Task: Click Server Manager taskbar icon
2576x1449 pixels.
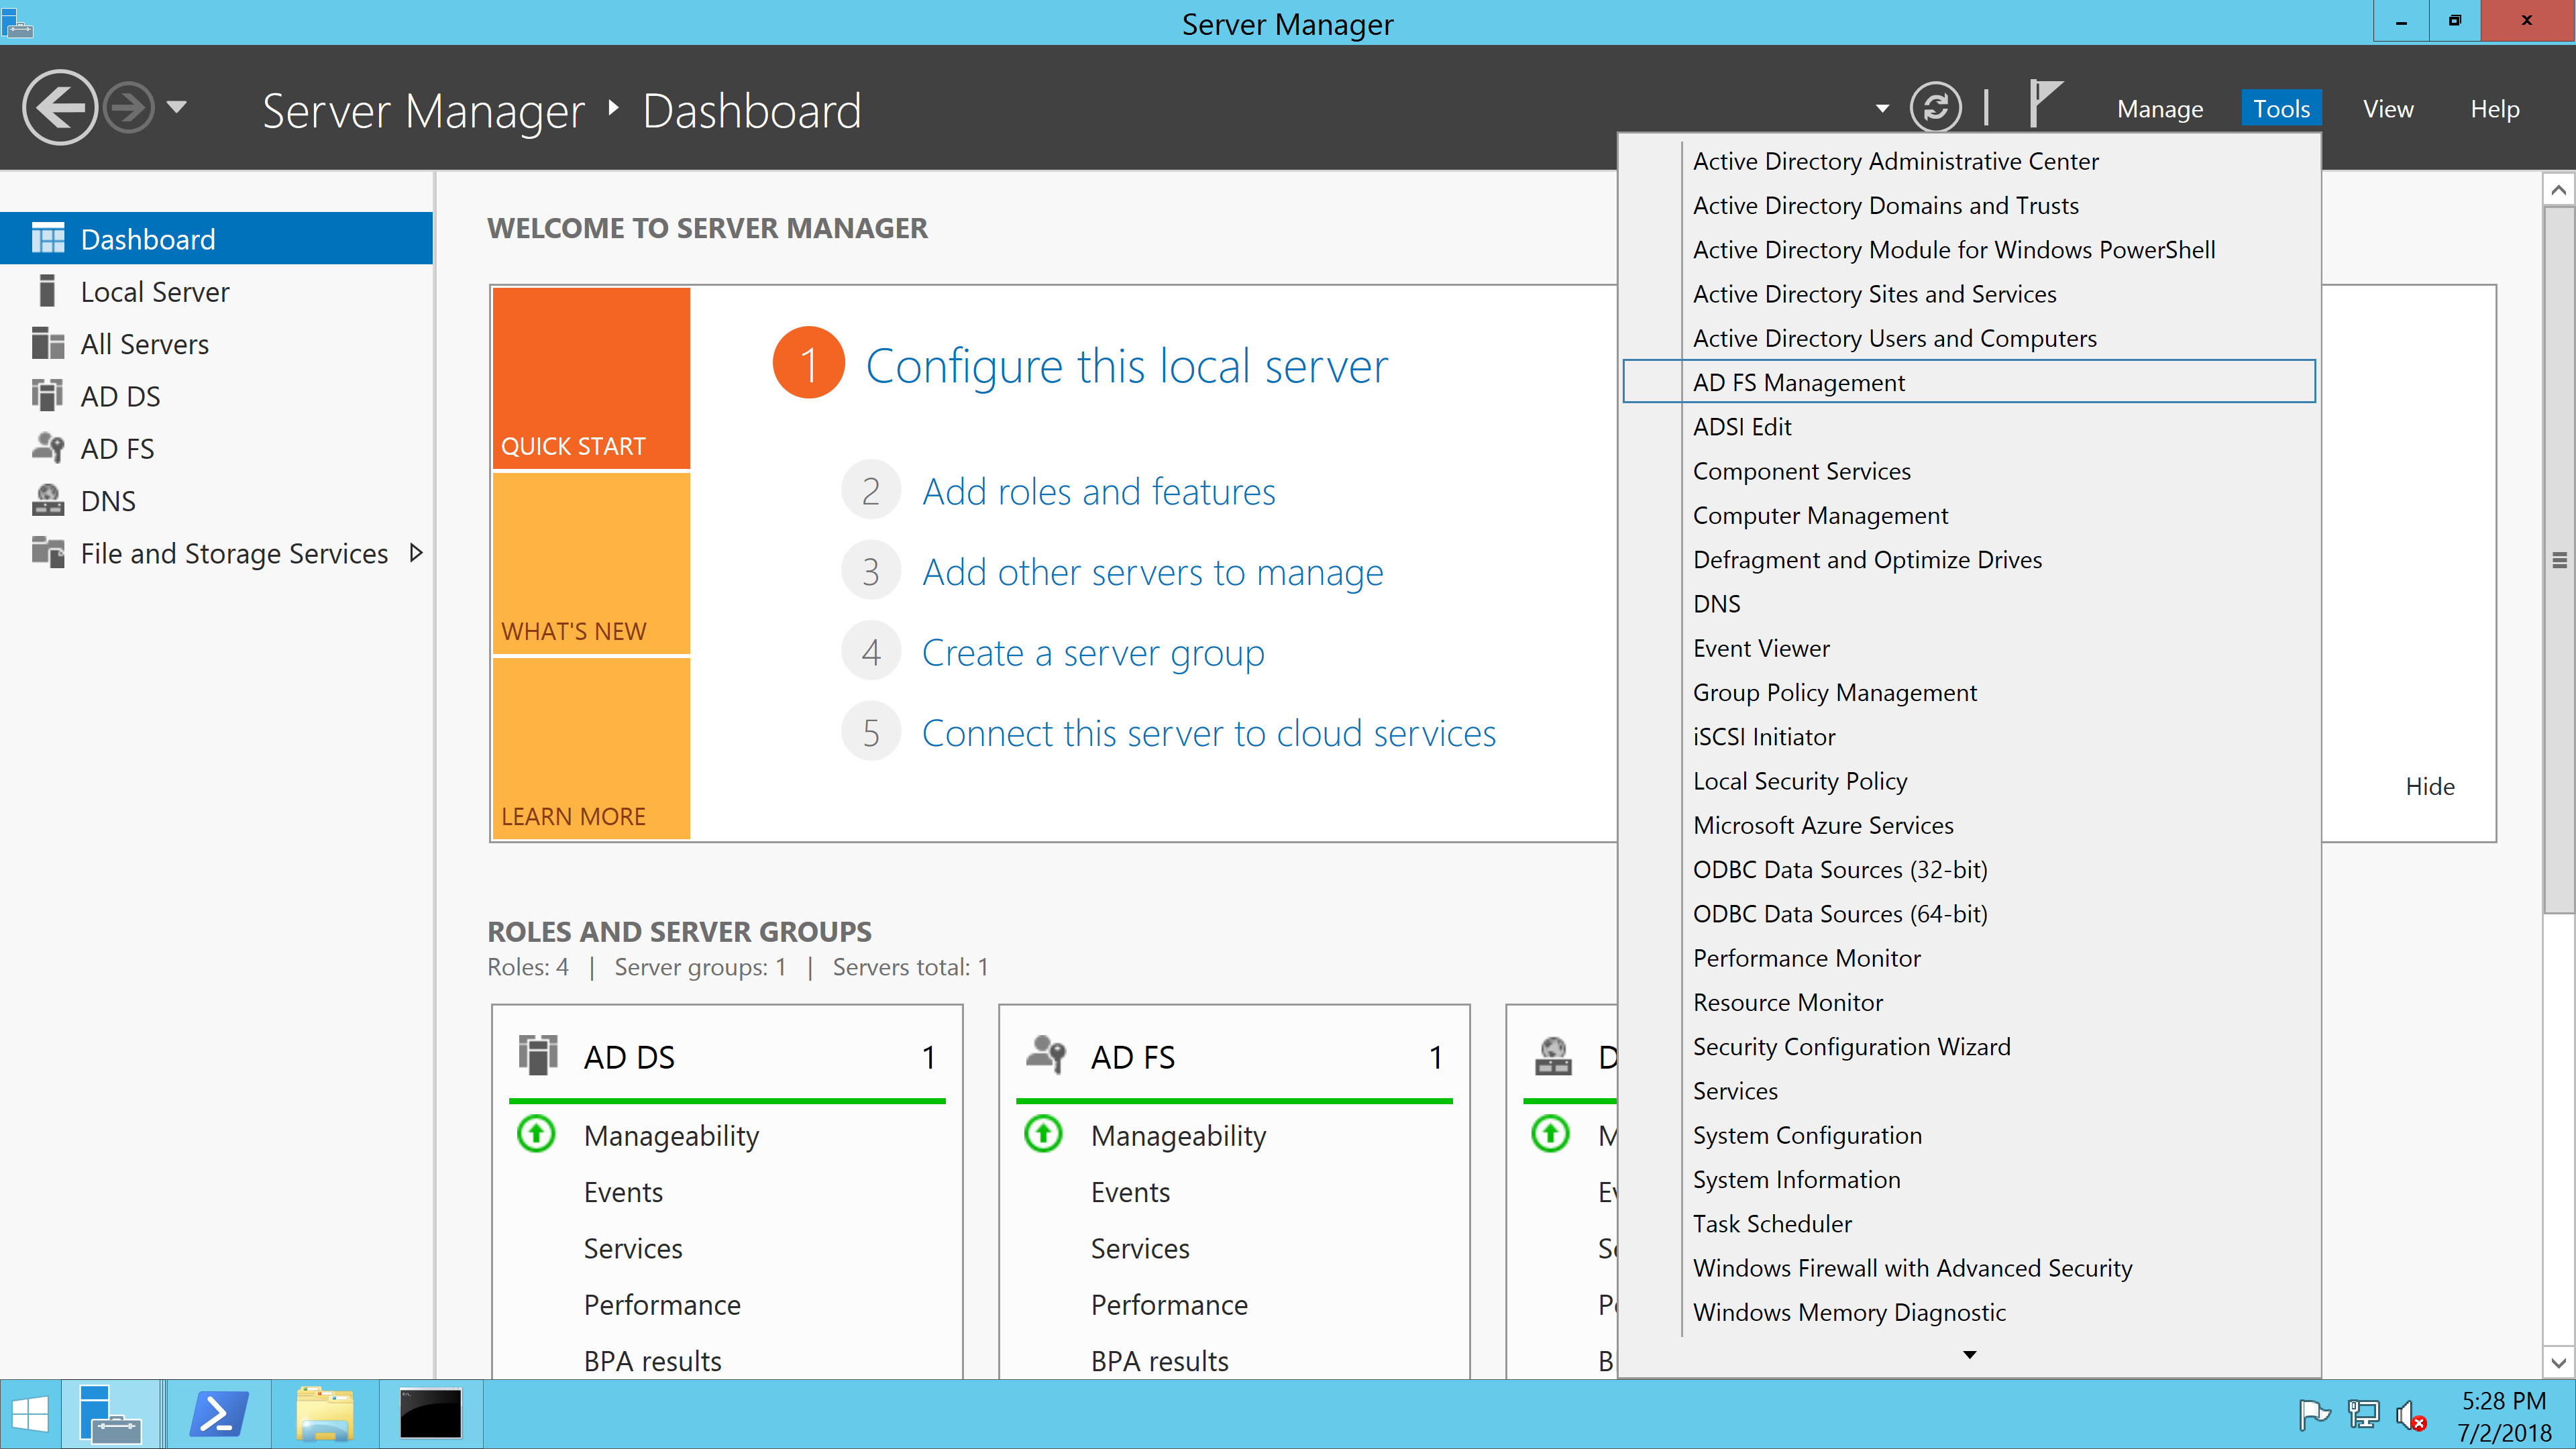Action: click(111, 1415)
